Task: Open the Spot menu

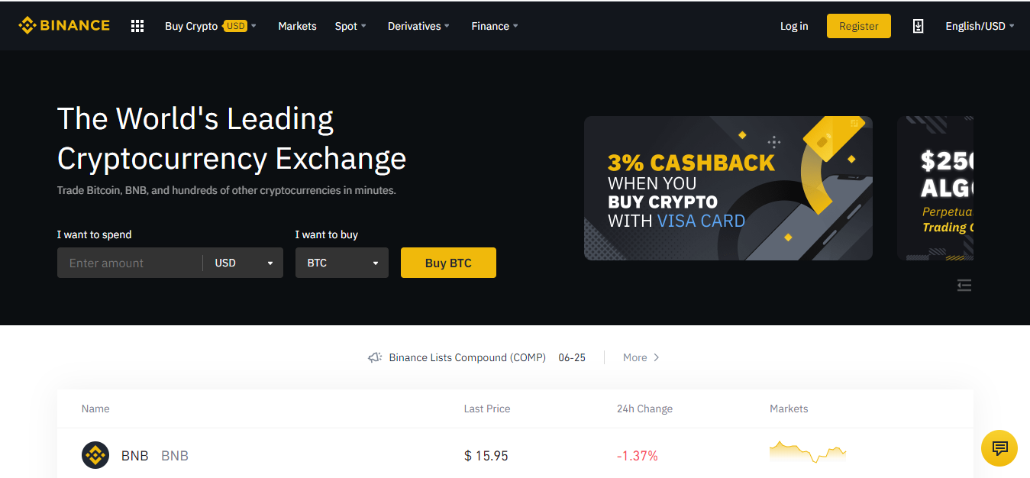Action: click(x=350, y=26)
